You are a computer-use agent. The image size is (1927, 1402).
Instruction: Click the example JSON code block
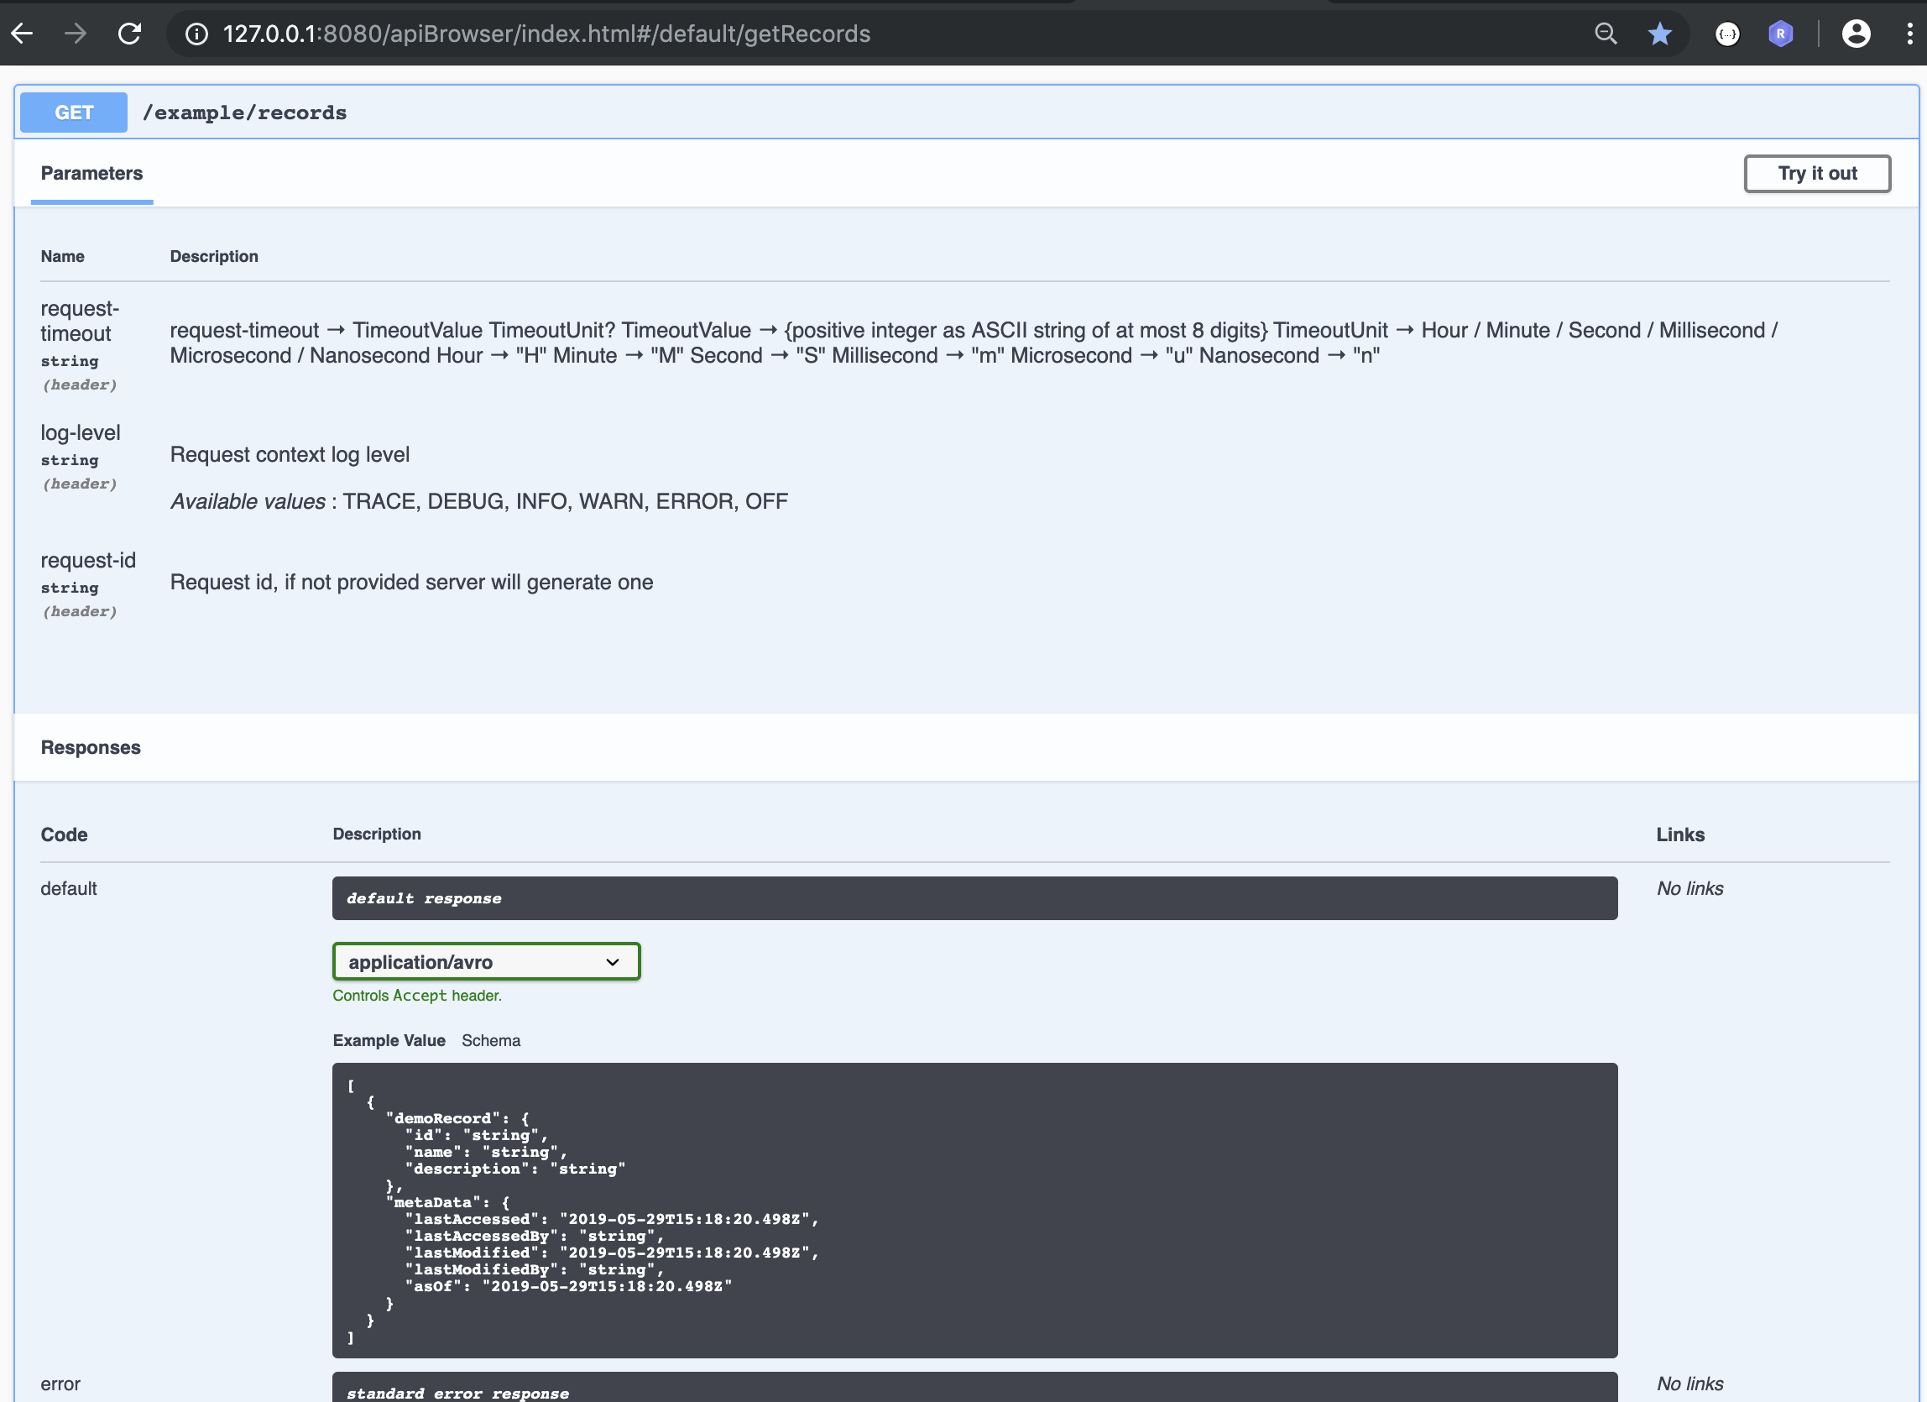pyautogui.click(x=974, y=1210)
